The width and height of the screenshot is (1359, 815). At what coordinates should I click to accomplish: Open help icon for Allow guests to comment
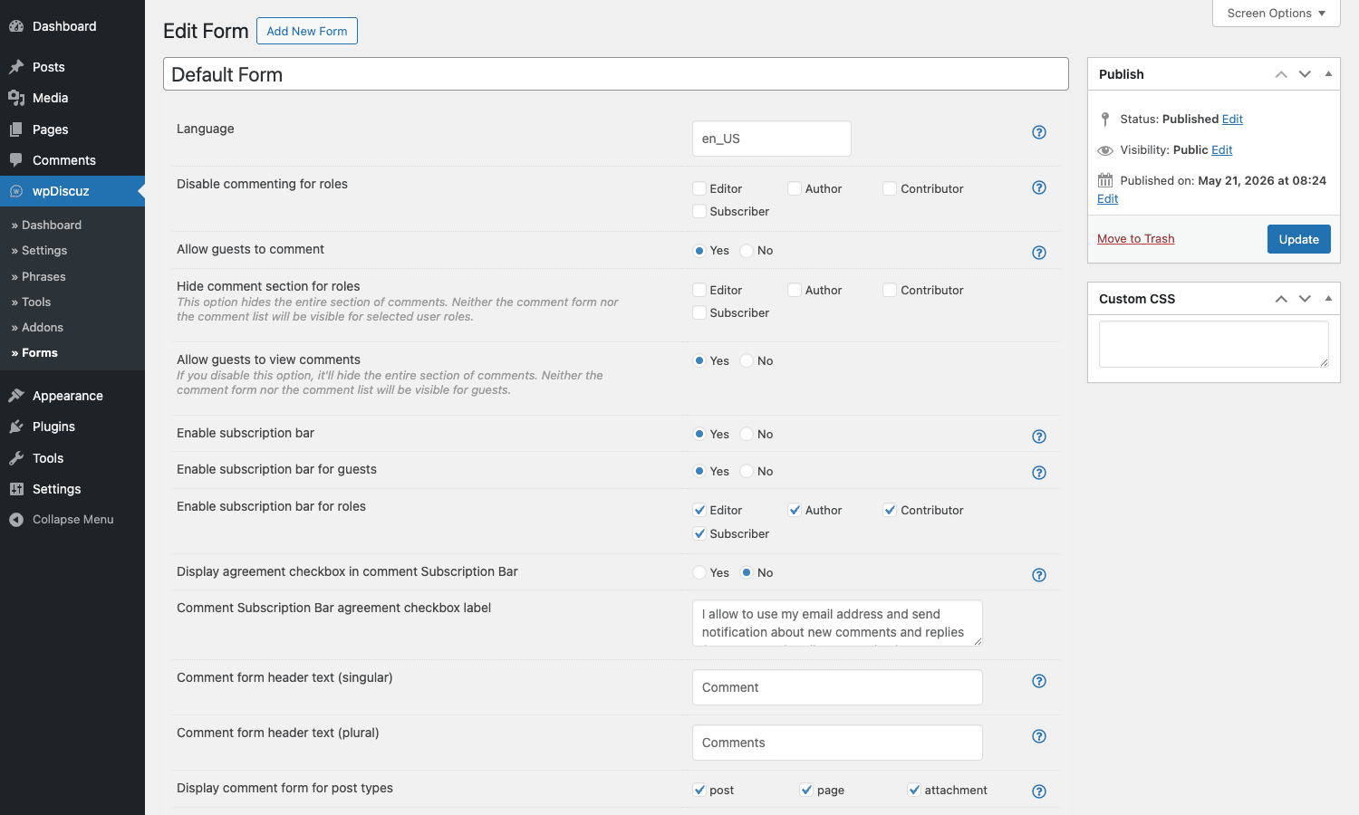point(1039,253)
